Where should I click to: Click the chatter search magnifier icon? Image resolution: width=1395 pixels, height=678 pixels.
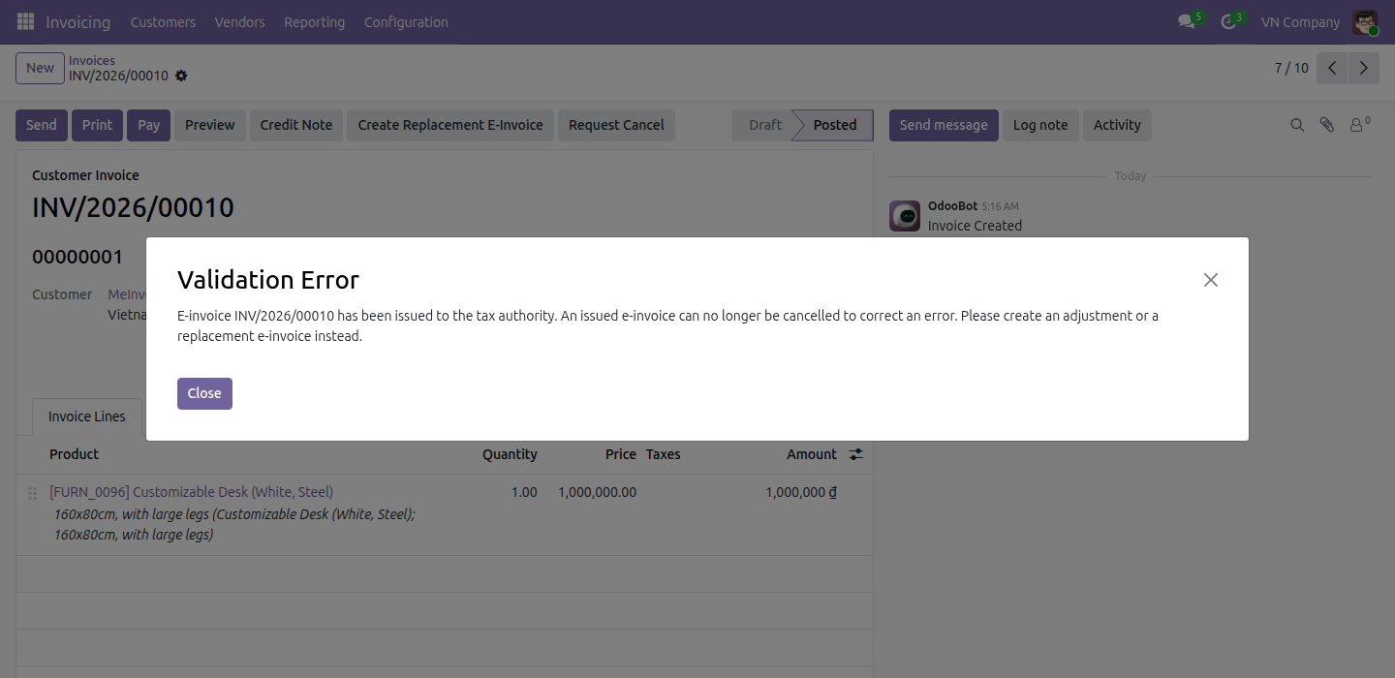point(1297,125)
